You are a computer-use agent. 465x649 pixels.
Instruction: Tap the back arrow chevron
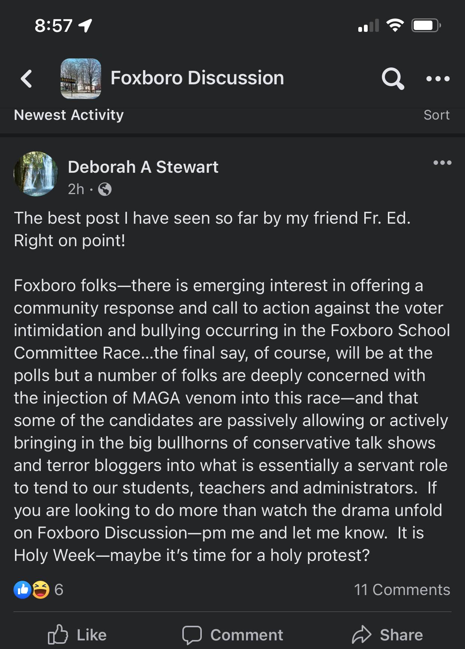[26, 79]
